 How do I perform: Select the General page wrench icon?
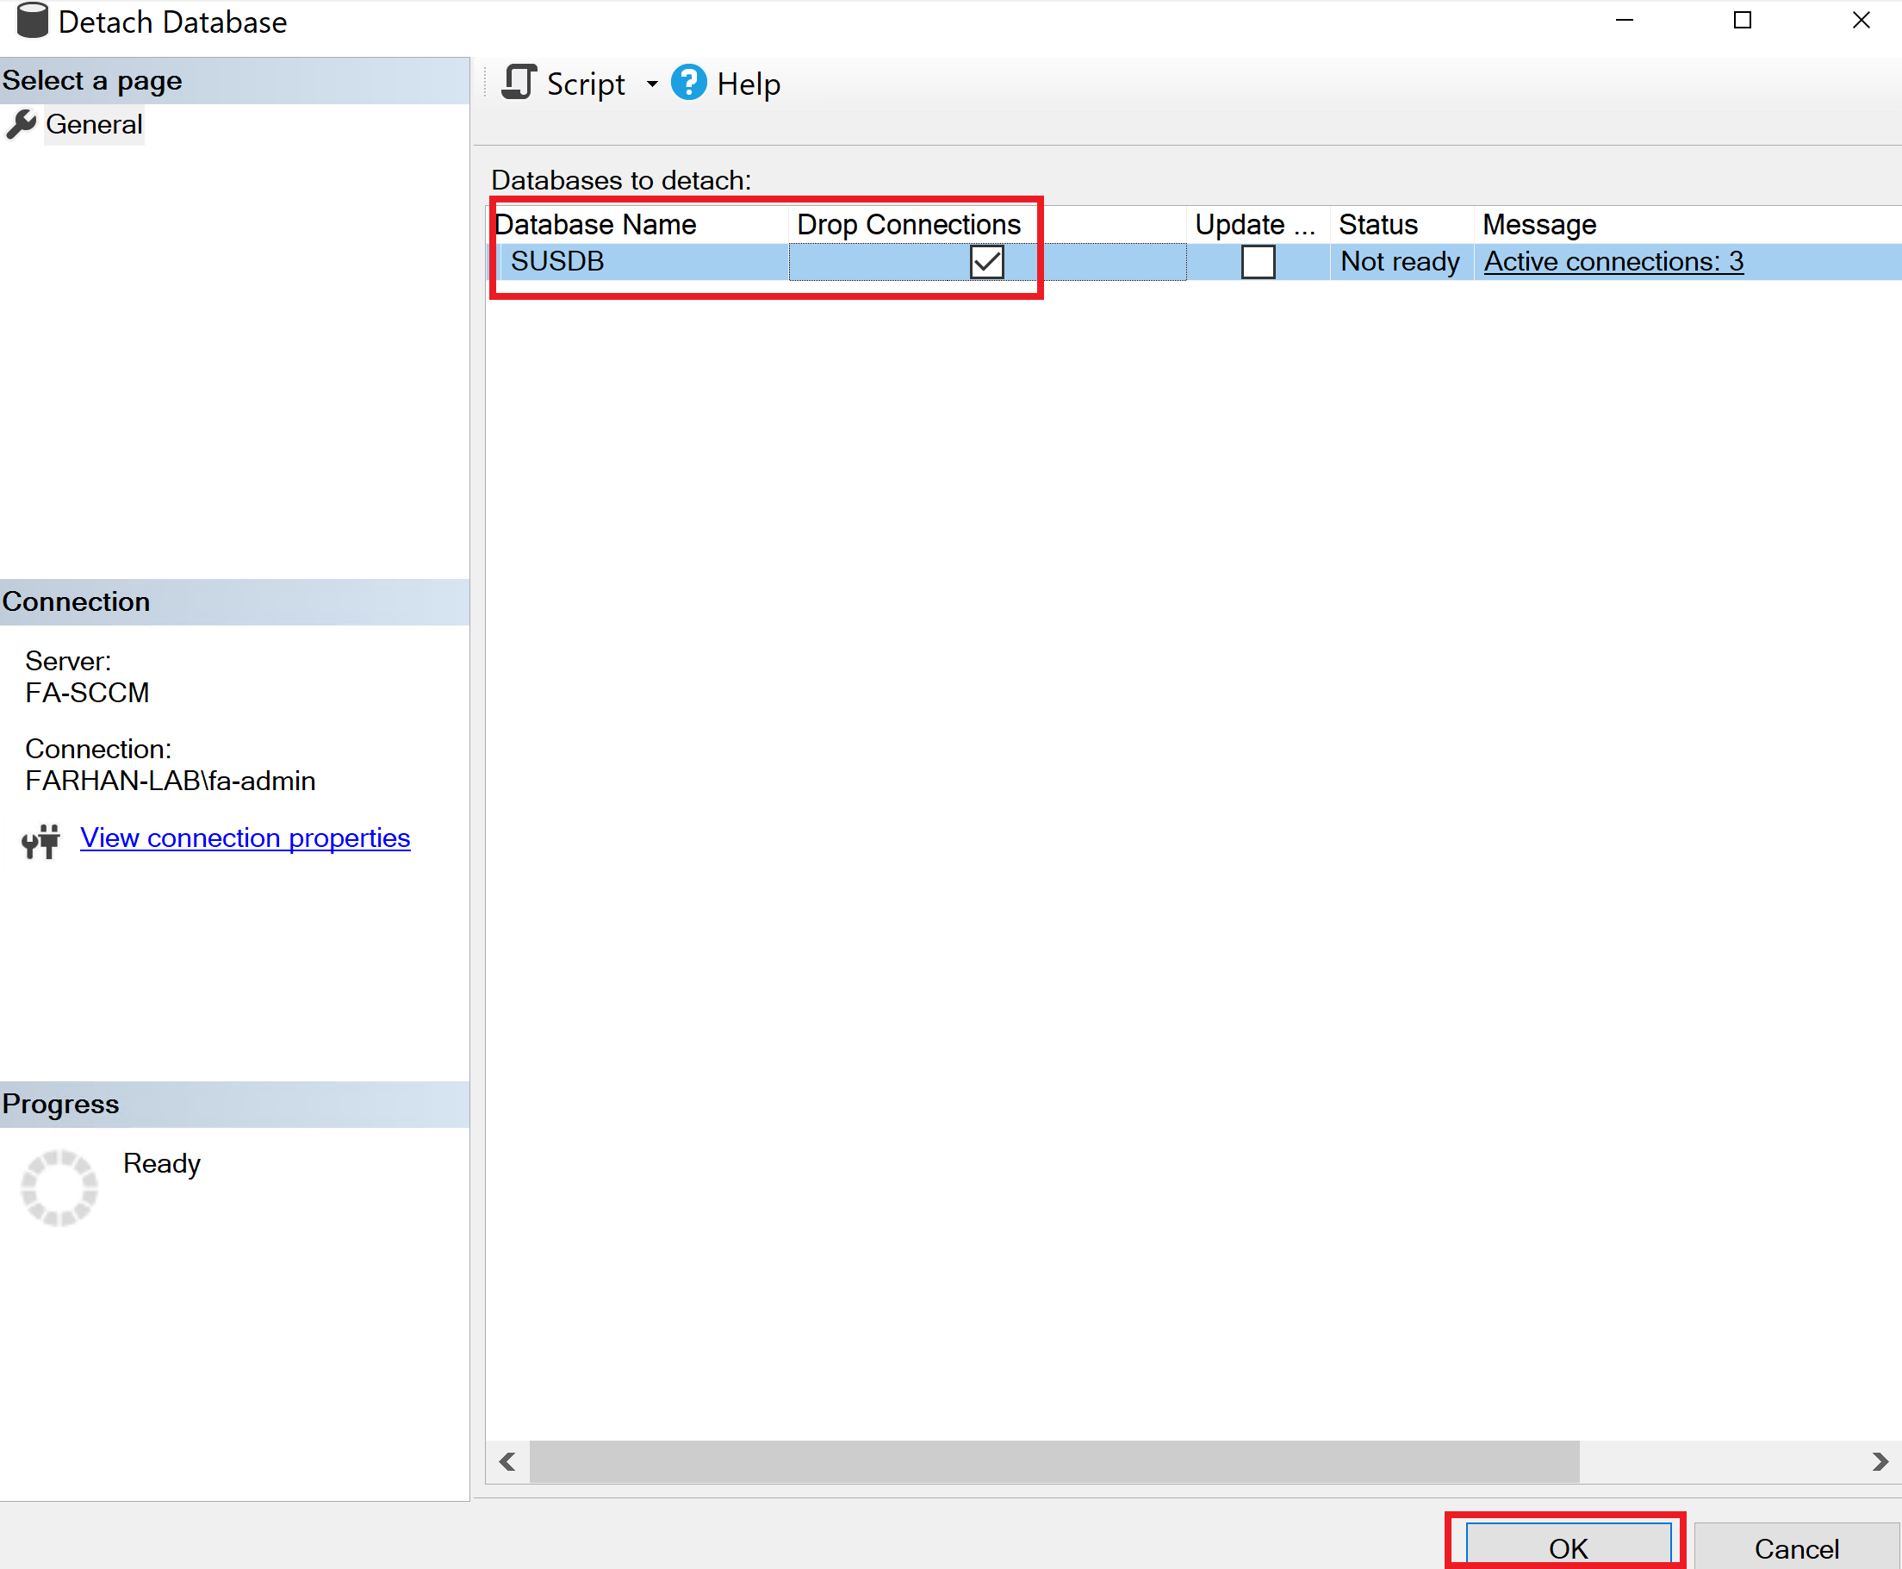click(x=21, y=124)
